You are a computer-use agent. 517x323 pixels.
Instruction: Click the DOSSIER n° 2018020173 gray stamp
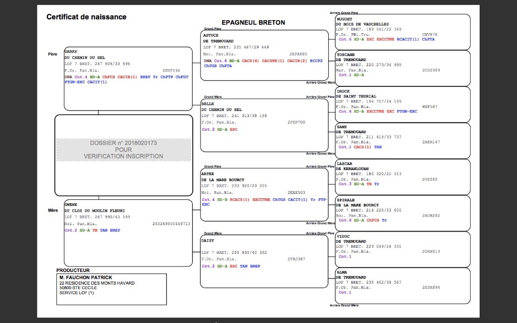click(123, 149)
